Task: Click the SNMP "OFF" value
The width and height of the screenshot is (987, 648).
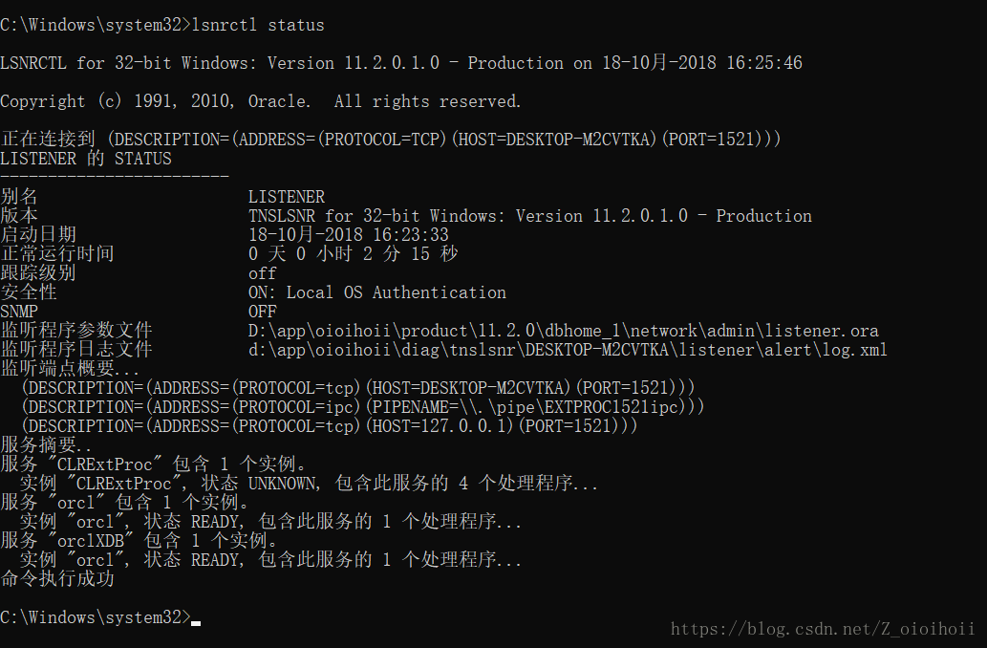Action: [263, 312]
